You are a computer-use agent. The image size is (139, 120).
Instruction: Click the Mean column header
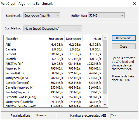(92, 39)
